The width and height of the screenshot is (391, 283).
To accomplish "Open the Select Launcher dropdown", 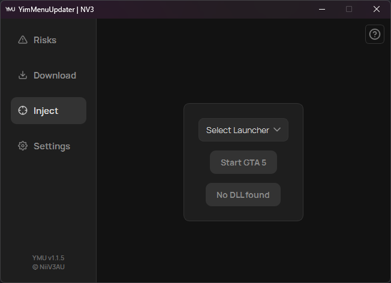I will pyautogui.click(x=237, y=130).
